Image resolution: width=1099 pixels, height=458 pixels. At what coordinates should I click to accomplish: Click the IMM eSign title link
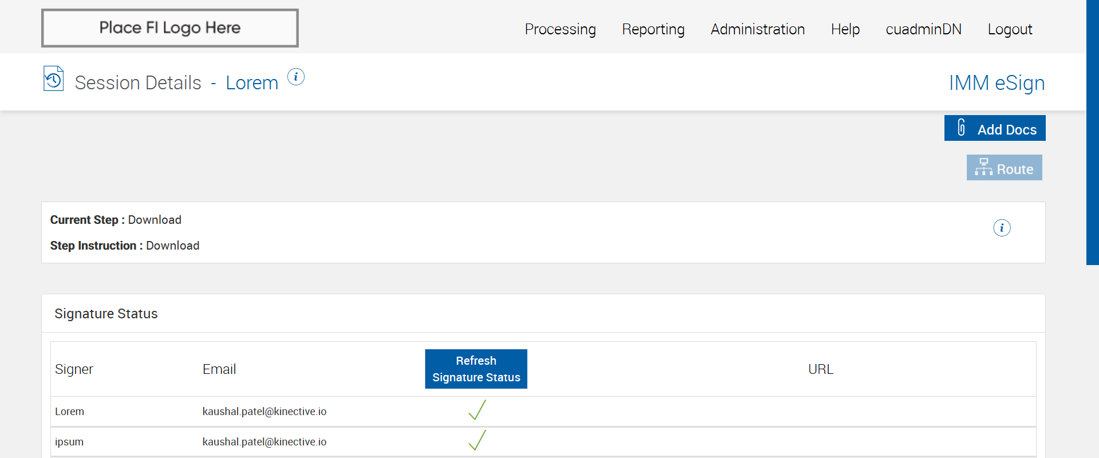tap(997, 83)
